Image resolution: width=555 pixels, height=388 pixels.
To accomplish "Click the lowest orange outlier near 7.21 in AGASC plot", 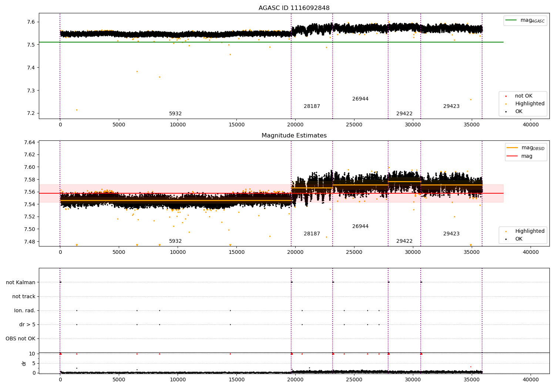I will coord(77,110).
